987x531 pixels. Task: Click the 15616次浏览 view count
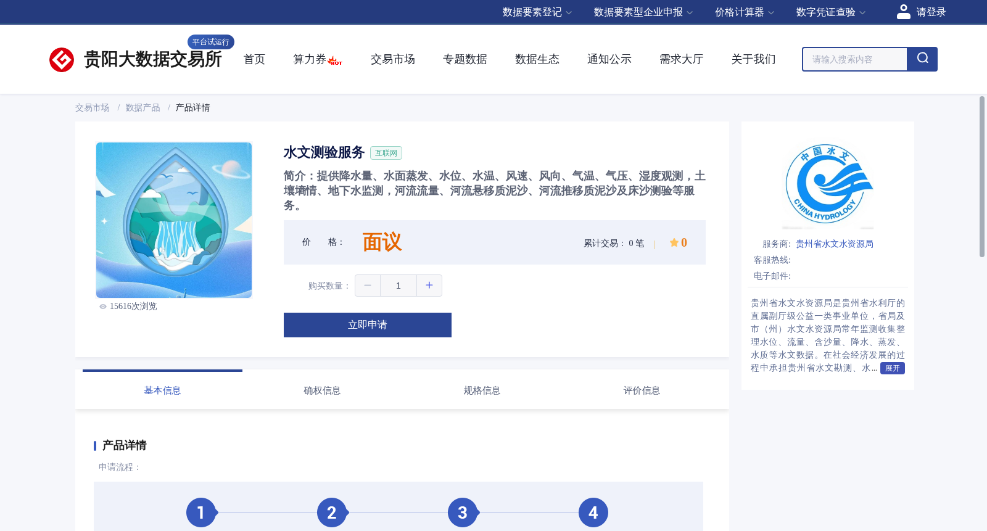133,307
